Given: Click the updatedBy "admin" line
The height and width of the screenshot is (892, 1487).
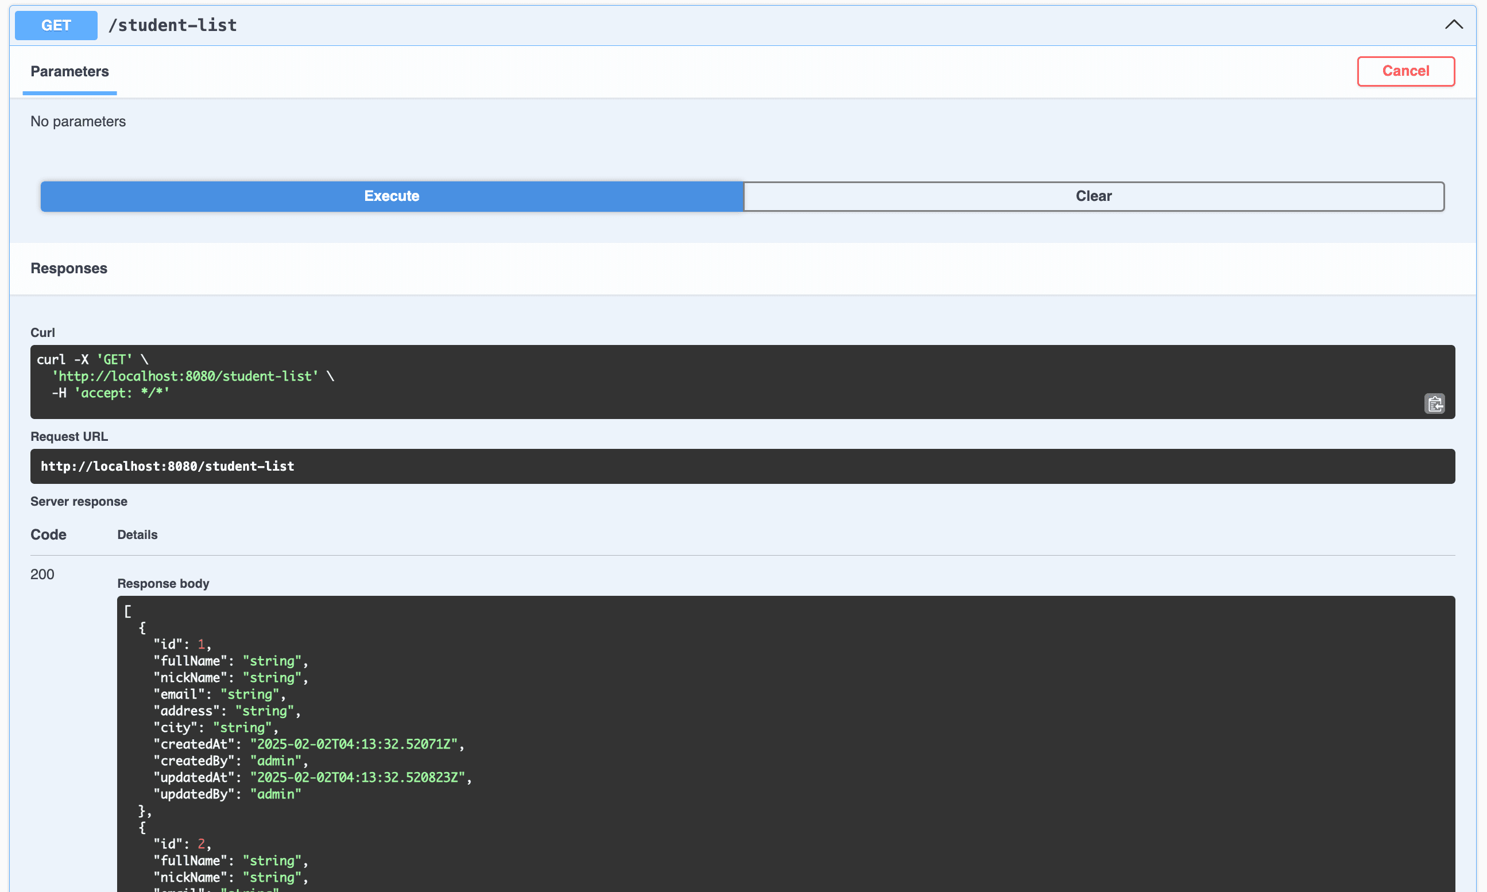Looking at the screenshot, I should [227, 794].
